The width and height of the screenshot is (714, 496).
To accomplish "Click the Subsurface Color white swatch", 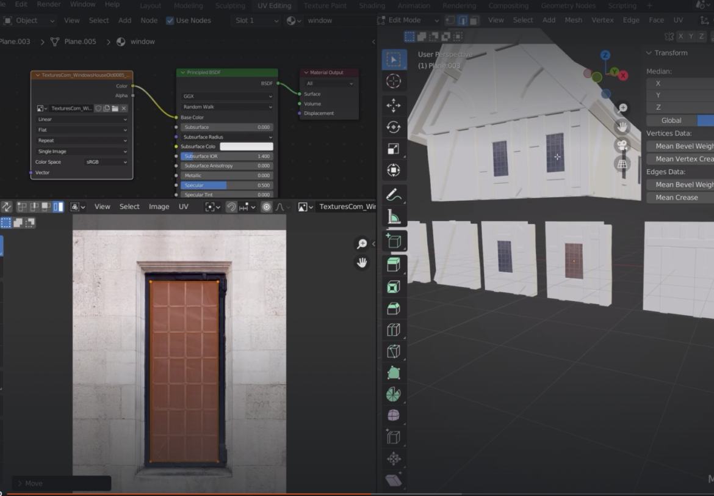I will click(x=247, y=147).
